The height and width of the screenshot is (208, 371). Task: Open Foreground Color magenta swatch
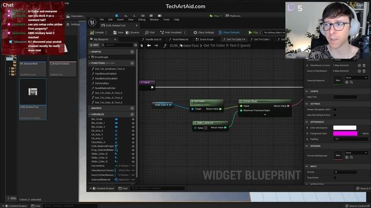tap(345, 133)
